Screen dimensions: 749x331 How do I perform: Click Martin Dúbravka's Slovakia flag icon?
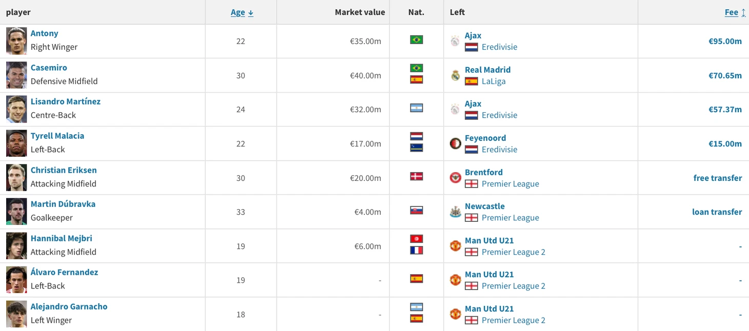[417, 210]
